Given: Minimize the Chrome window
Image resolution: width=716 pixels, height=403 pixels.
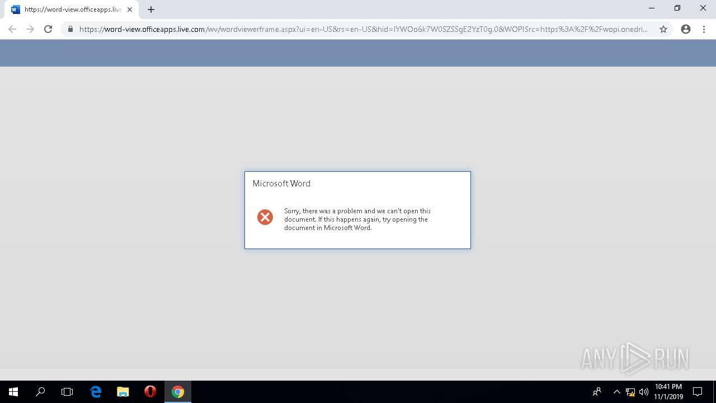Looking at the screenshot, I should [652, 8].
